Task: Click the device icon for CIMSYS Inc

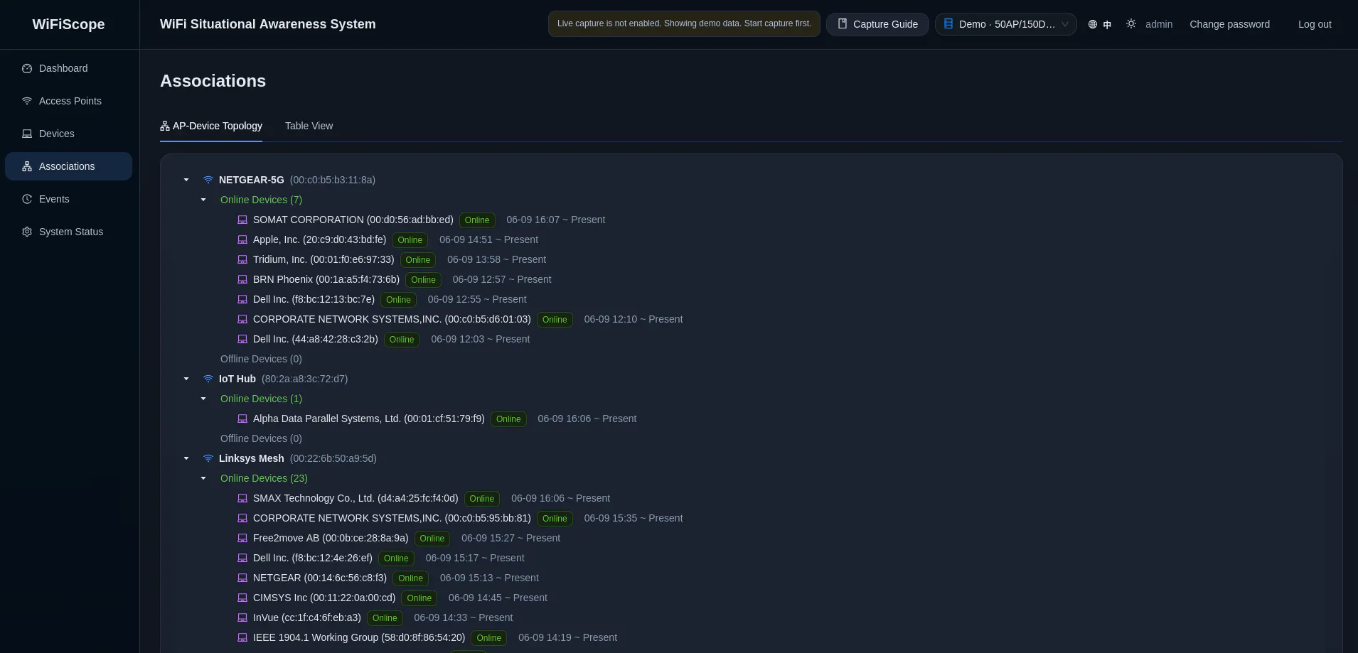Action: [x=242, y=598]
